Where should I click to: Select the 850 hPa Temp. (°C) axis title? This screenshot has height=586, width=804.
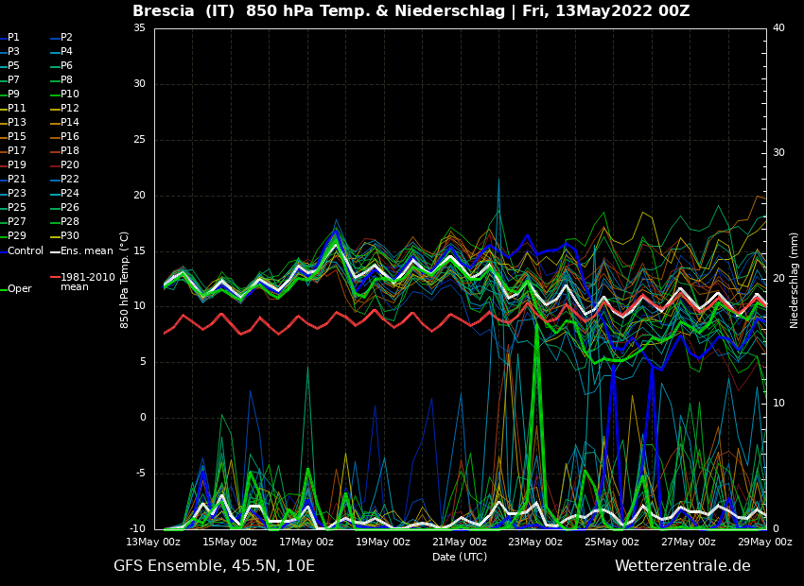tap(124, 280)
